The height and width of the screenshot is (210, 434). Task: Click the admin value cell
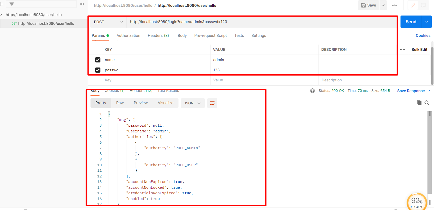click(264, 60)
